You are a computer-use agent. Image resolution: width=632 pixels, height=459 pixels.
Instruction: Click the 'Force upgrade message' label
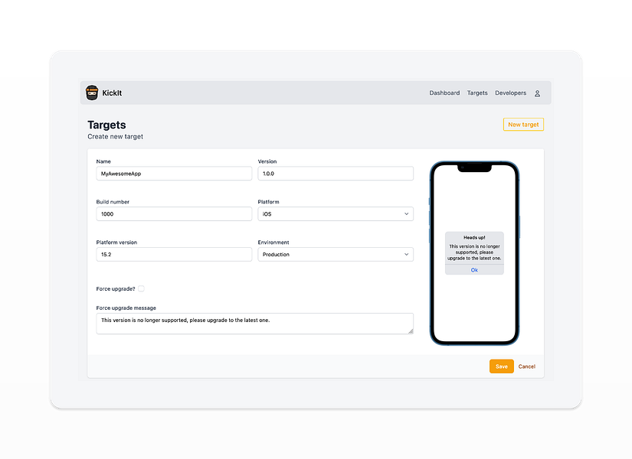click(126, 308)
